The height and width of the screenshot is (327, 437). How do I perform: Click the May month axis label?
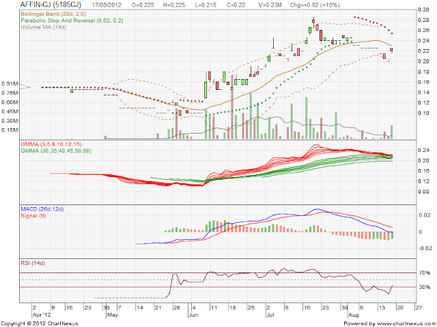[113, 315]
